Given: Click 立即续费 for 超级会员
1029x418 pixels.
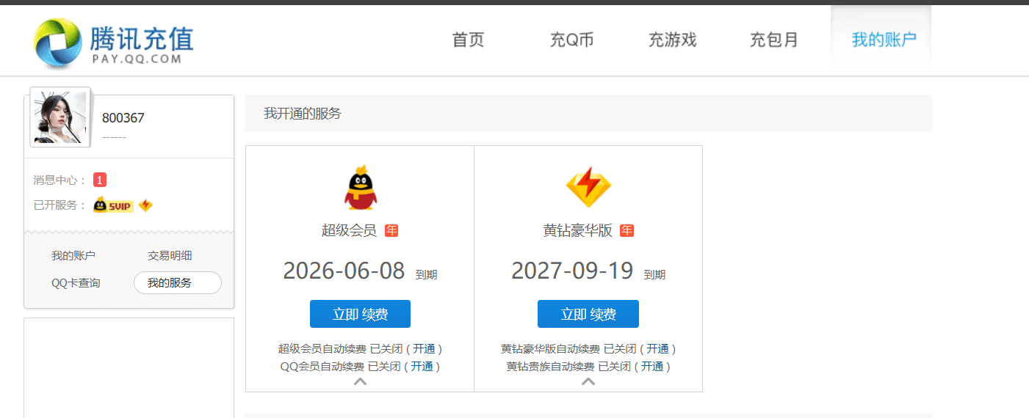Looking at the screenshot, I should pos(360,314).
